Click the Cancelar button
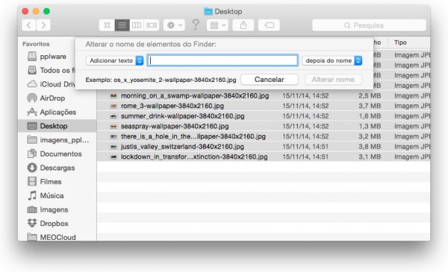 [x=270, y=80]
